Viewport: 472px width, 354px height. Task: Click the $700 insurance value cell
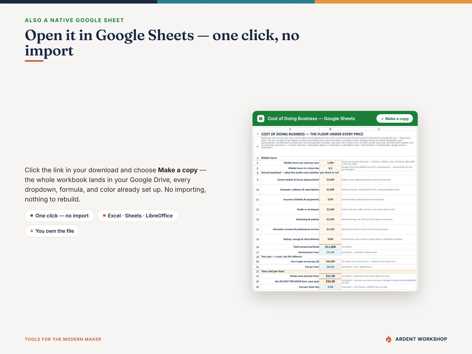[x=330, y=199]
